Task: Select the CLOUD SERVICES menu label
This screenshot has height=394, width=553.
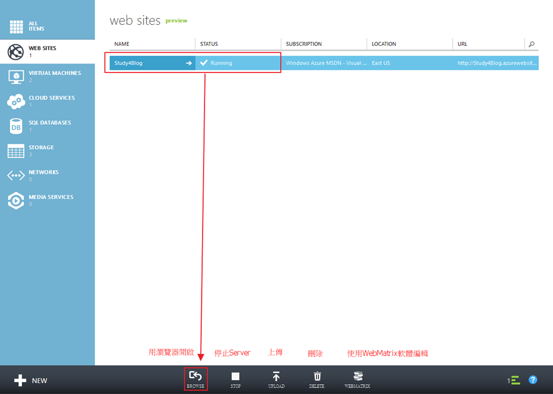Action: [x=51, y=98]
